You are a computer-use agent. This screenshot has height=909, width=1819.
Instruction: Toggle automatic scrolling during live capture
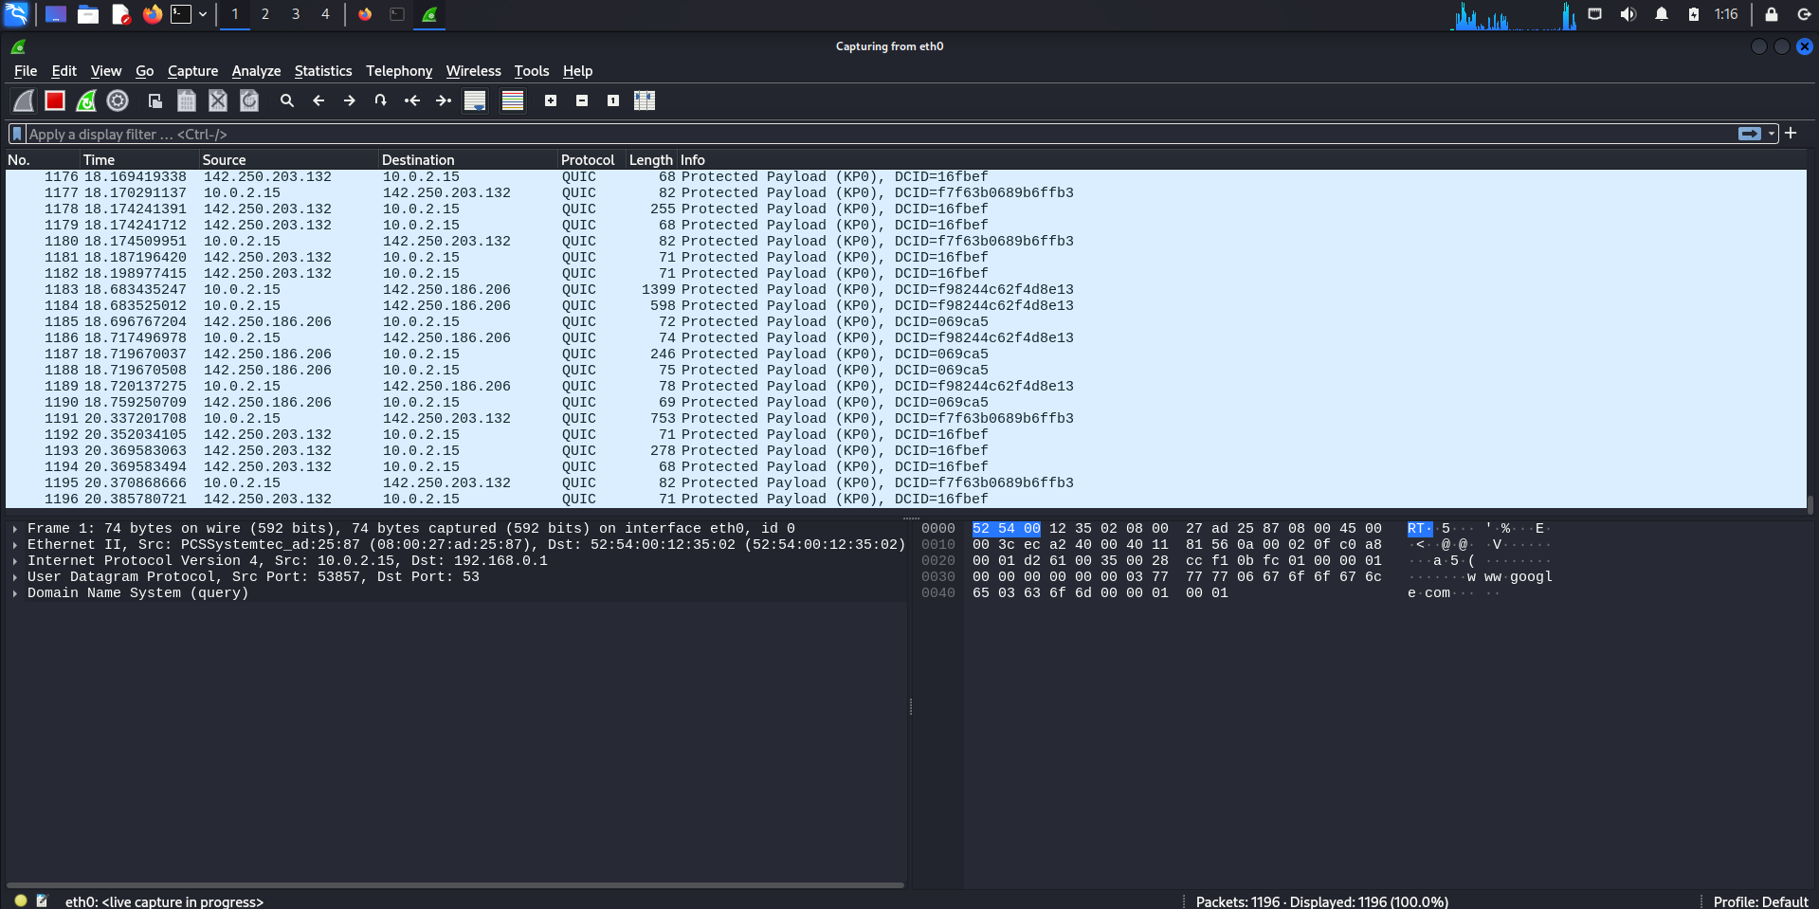[473, 100]
